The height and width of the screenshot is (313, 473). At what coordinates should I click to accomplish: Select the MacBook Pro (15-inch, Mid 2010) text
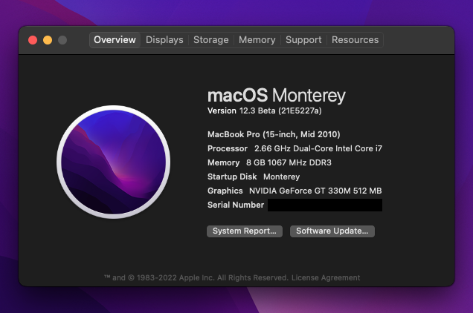(274, 134)
